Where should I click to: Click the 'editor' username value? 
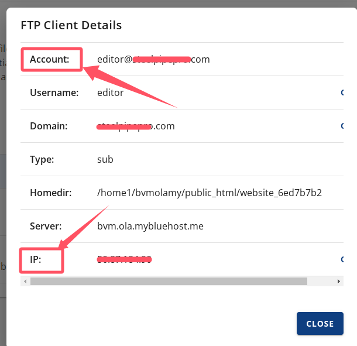(110, 93)
